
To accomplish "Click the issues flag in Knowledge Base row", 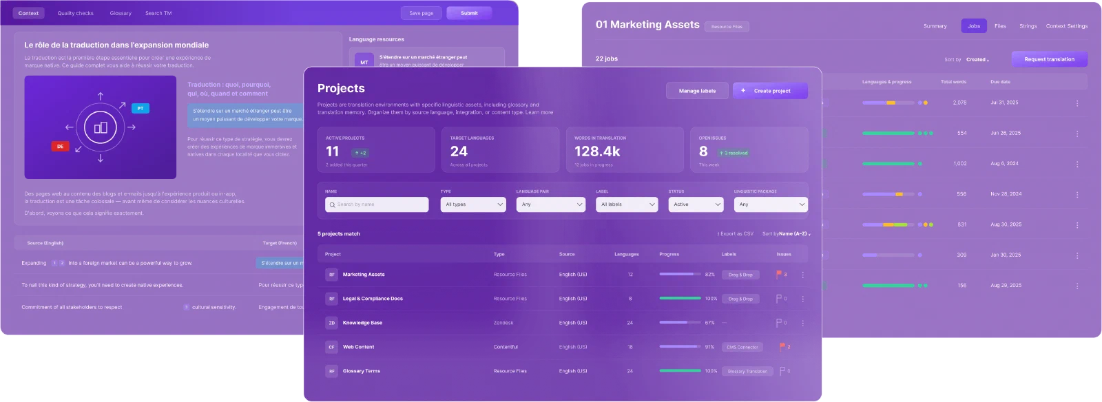I will (779, 322).
